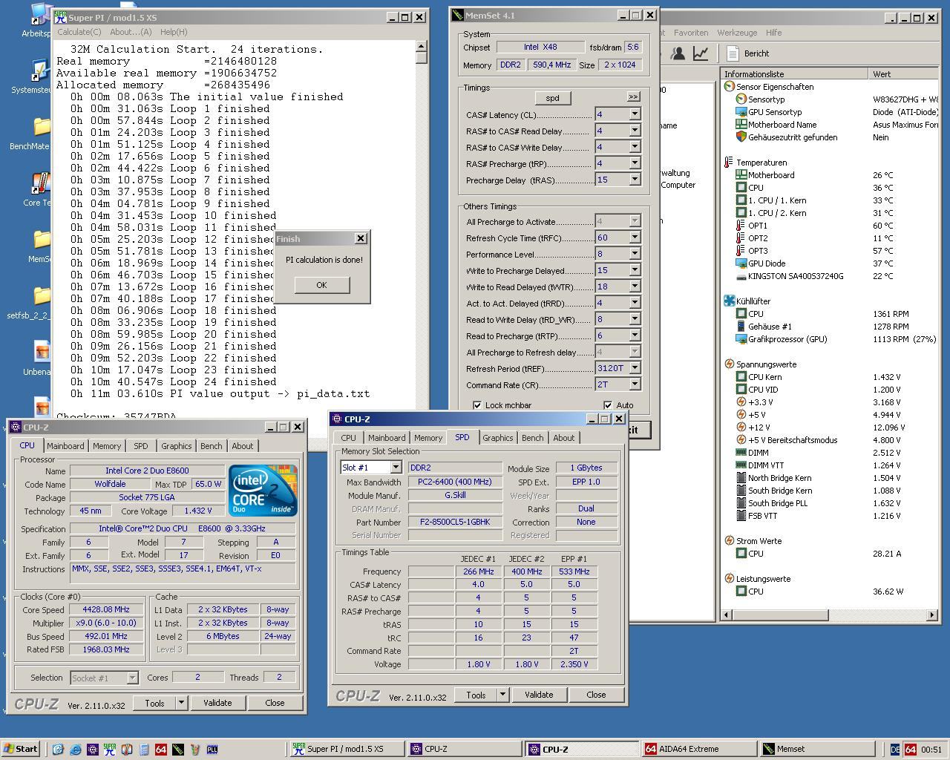
Task: Click the AIDA64 quick launch icon
Action: (160, 750)
